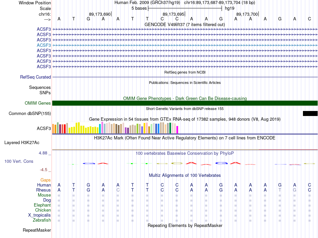Click the chr16:89,173,687-89,173,704 (18 bp) position text

[220, 3]
